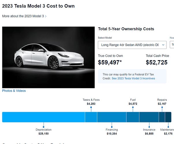Click the Financing segment of the cost bar
This screenshot has height=144, width=174.
tap(112, 117)
